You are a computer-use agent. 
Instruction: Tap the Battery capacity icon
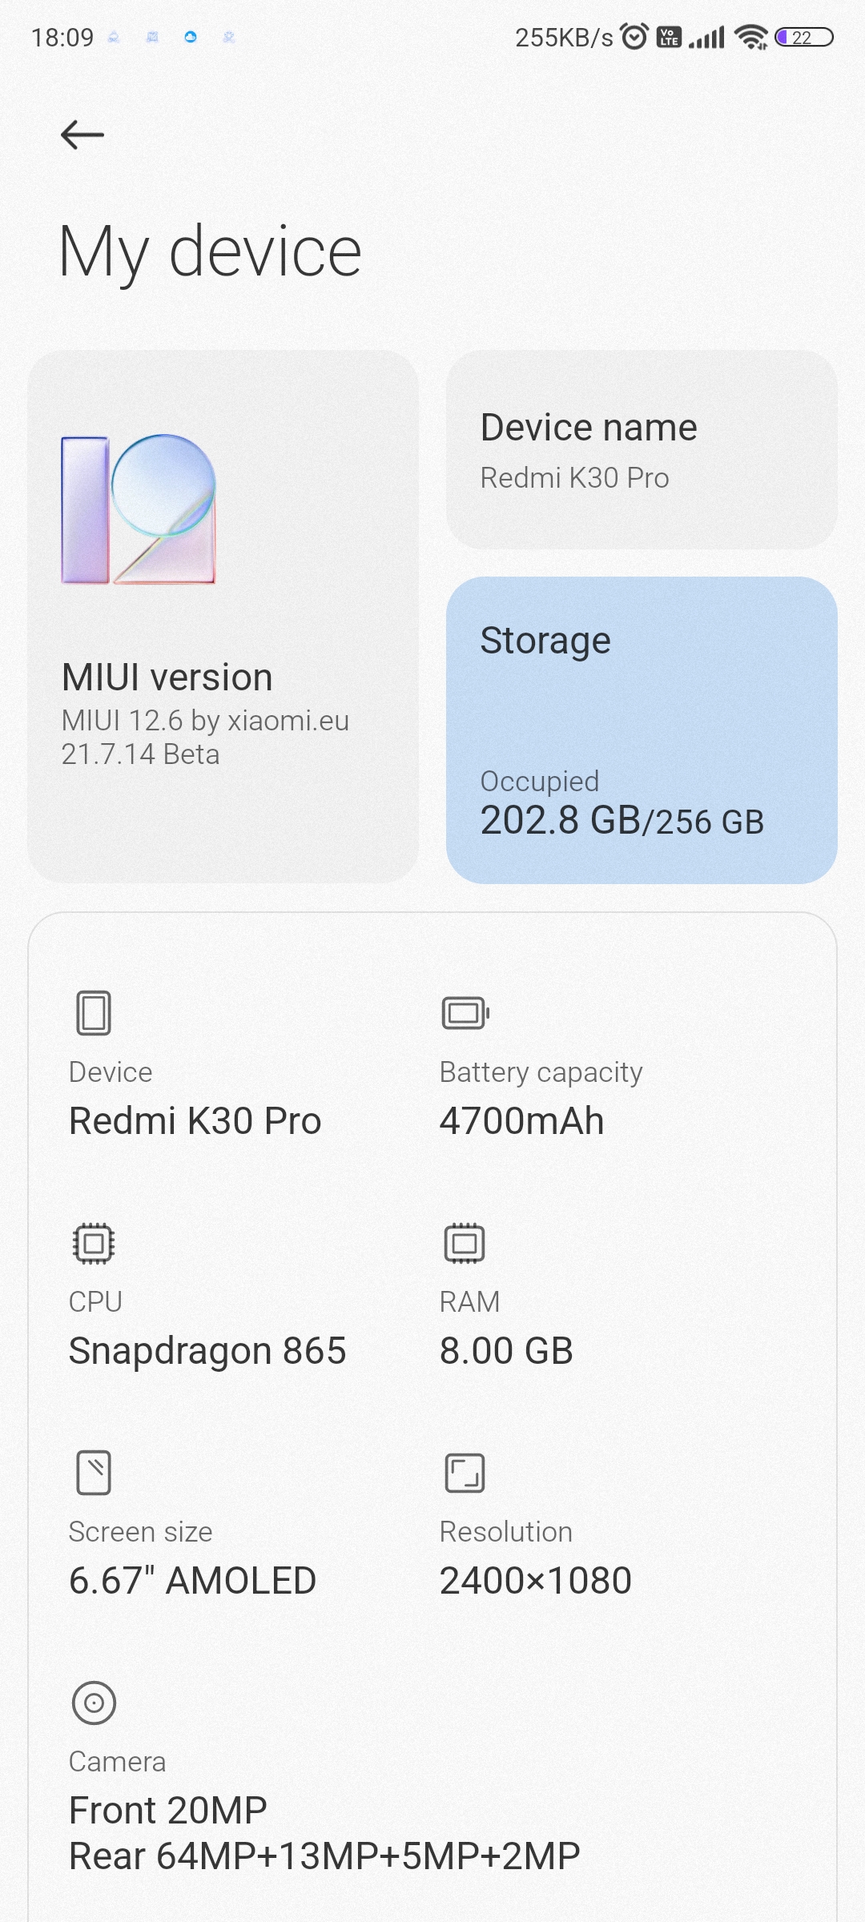pos(465,1013)
